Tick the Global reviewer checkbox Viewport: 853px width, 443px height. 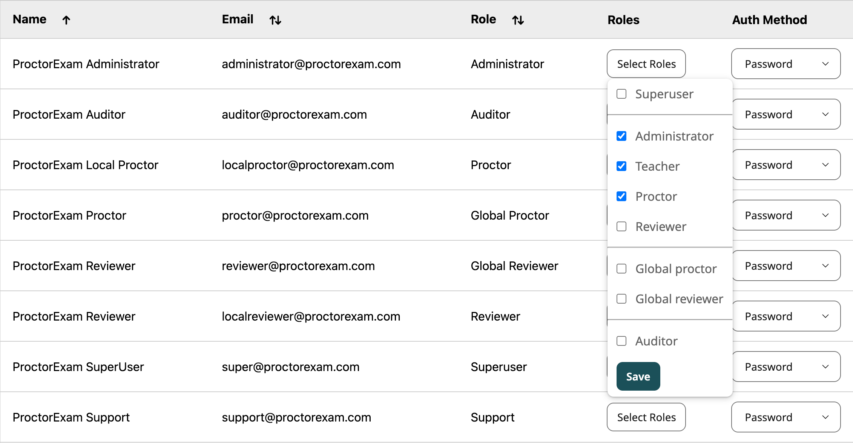[x=621, y=299]
